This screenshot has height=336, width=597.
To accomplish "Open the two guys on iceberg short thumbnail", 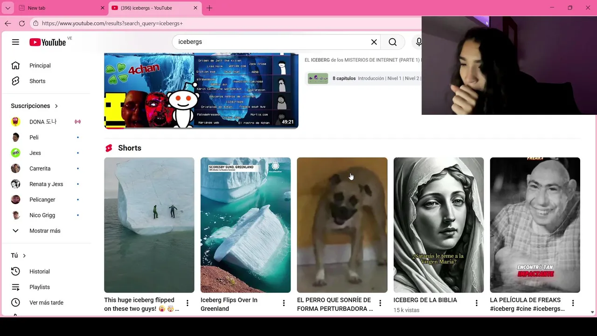I will (149, 225).
